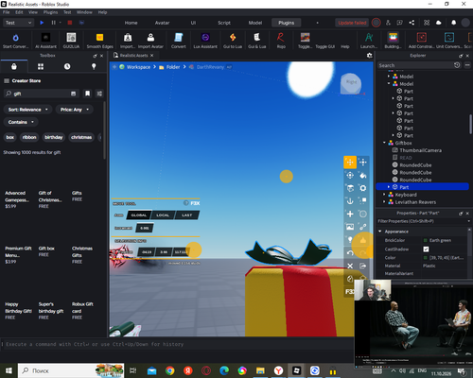473x378 pixels.
Task: Select the F3X Rotate tool icon
Action: click(350, 175)
